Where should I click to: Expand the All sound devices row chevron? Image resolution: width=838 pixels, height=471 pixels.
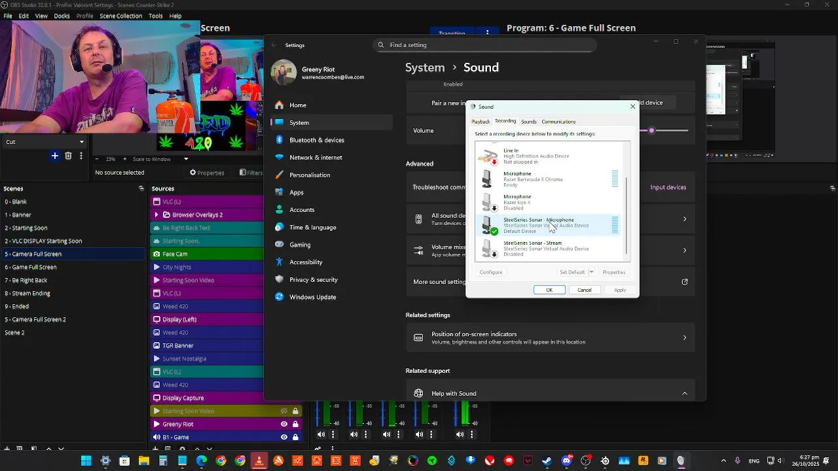tap(685, 219)
